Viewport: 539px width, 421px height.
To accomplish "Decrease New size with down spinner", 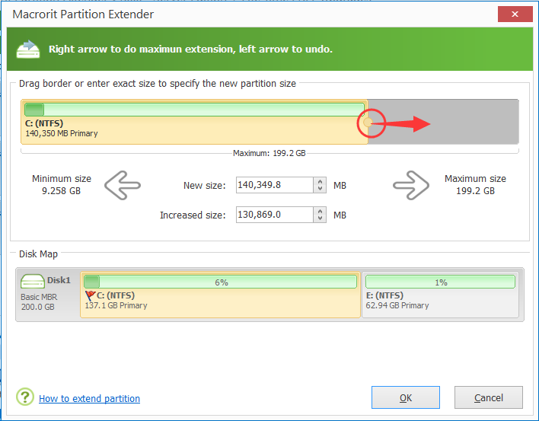I will [320, 189].
